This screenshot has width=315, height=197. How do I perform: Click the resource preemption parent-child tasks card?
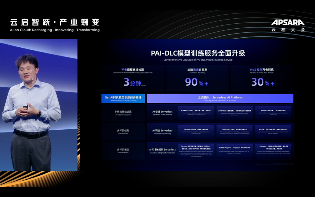click(x=235, y=132)
